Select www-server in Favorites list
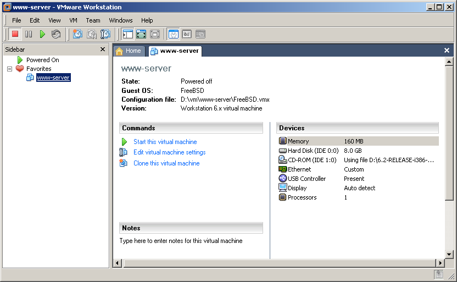The width and height of the screenshot is (457, 282). pyautogui.click(x=53, y=78)
